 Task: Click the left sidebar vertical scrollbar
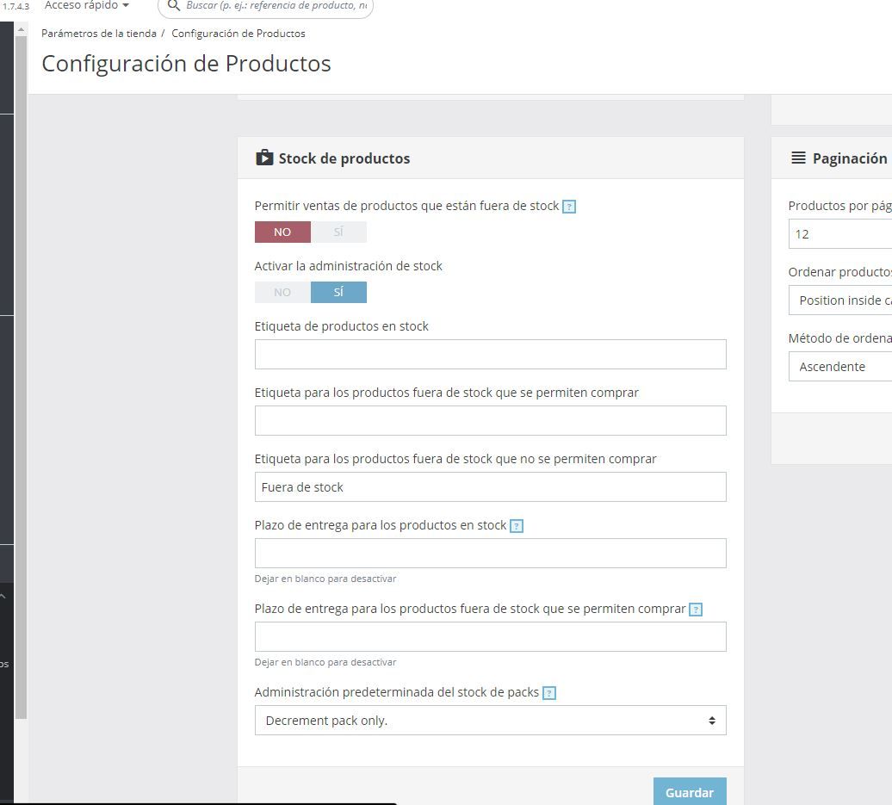point(21,375)
